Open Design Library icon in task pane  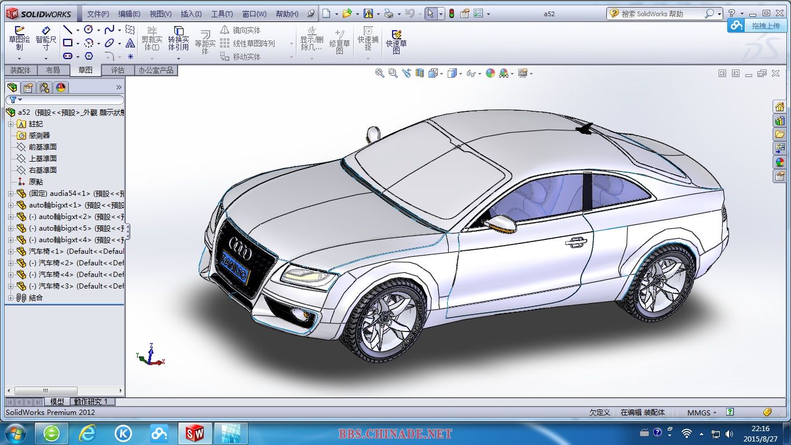[x=779, y=121]
